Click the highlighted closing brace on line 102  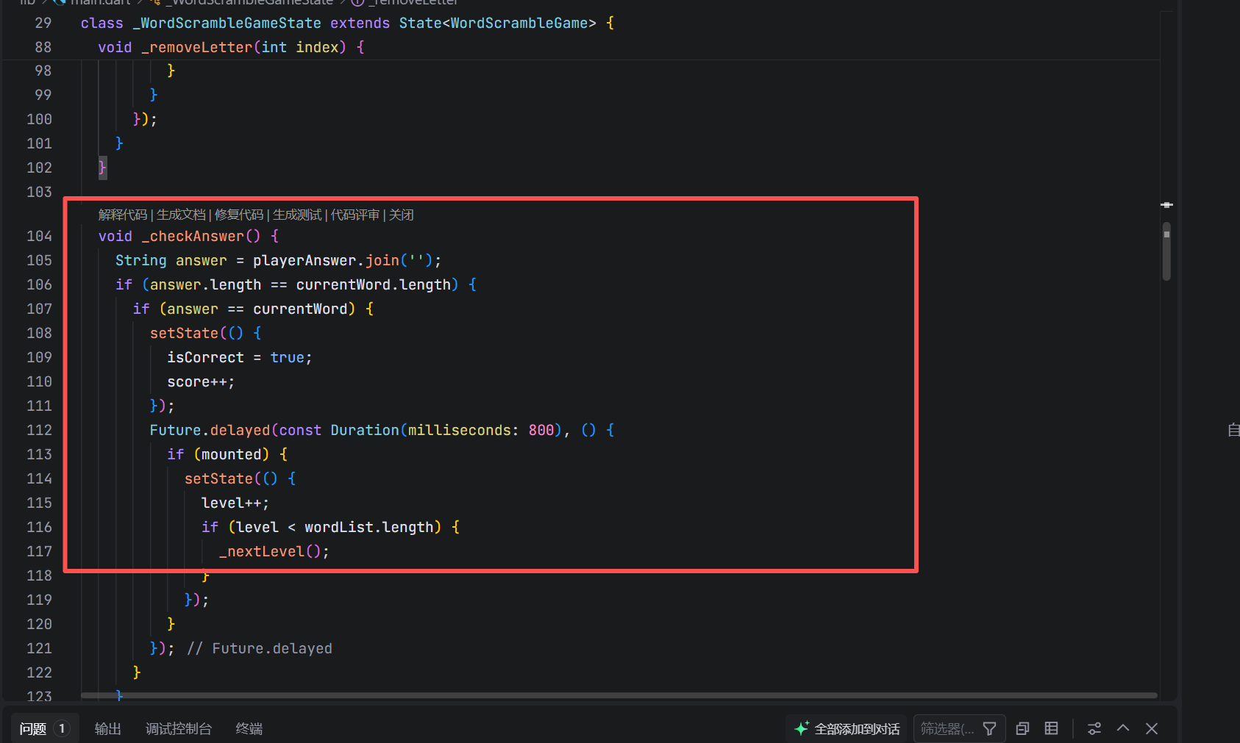(102, 168)
